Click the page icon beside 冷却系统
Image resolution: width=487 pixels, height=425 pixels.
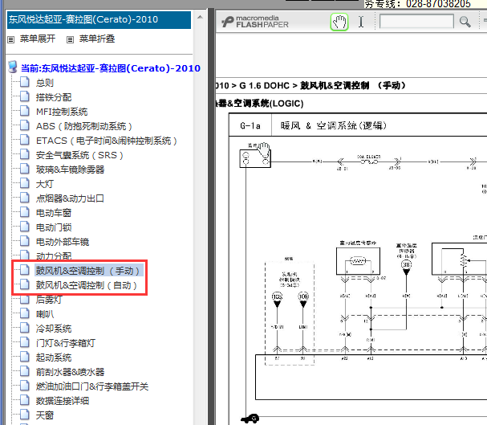[25, 328]
